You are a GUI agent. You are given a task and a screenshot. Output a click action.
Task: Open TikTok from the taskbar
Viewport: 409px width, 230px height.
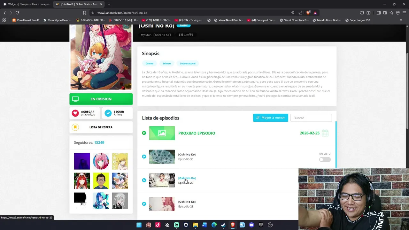click(x=158, y=225)
